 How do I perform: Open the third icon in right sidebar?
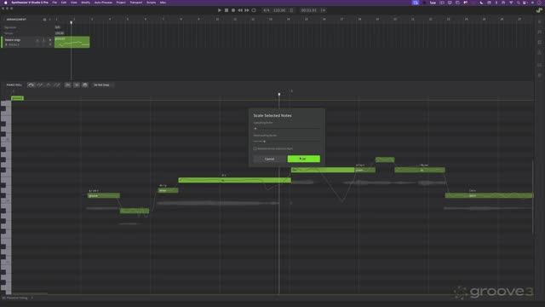pyautogui.click(x=539, y=42)
